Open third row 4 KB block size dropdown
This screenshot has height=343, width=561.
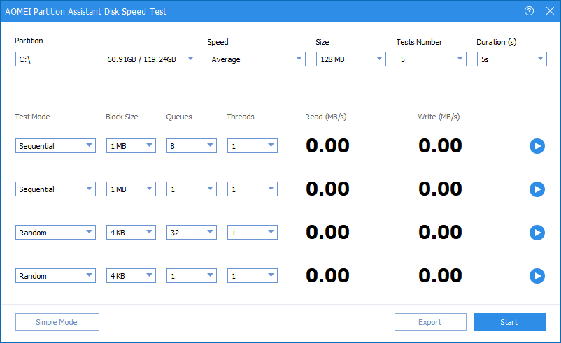131,233
